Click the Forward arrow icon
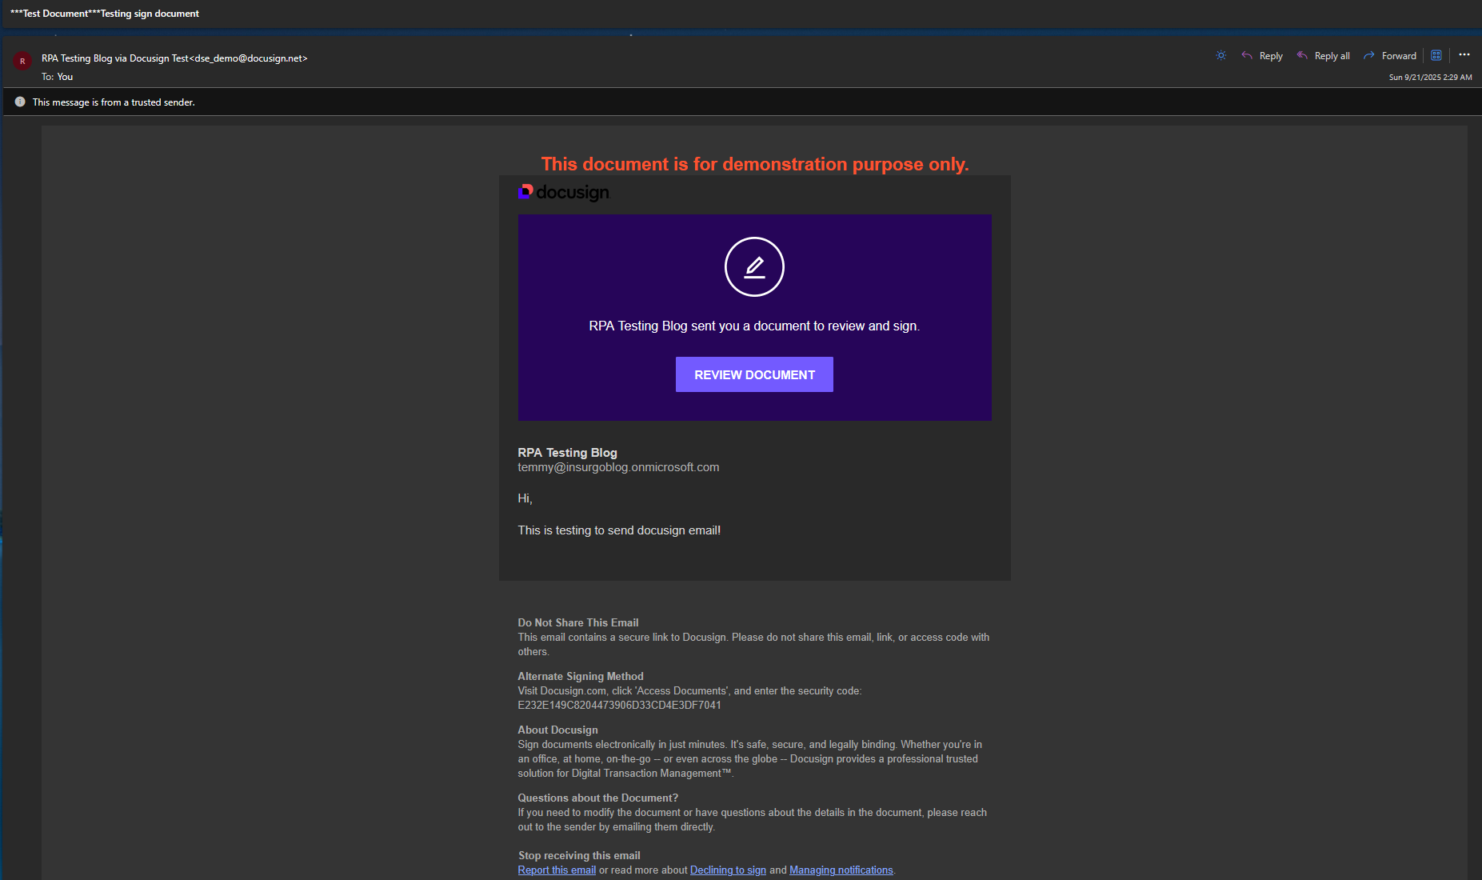The height and width of the screenshot is (880, 1482). 1369,55
